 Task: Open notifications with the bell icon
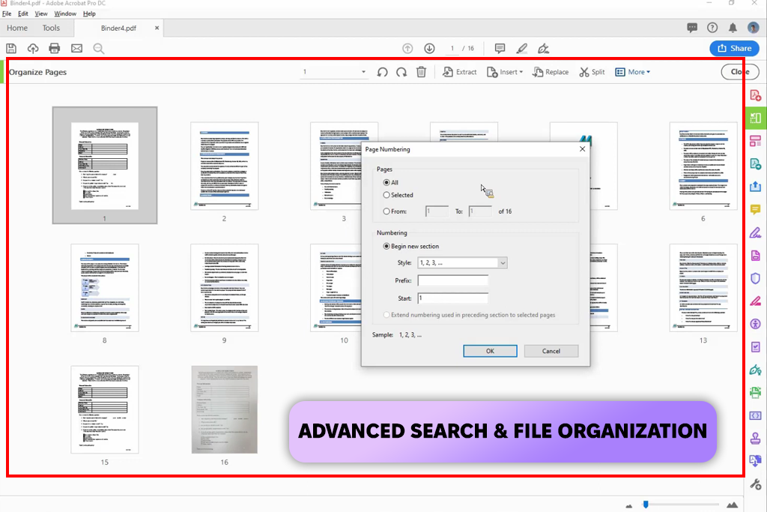(733, 28)
